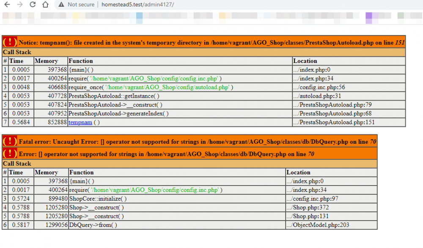423x248 pixels.
Task: Click PrestaShopAutoload->generateIndex() function cell
Action: 180,114
